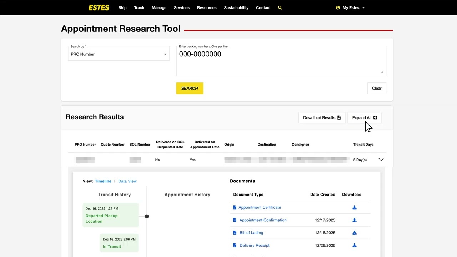Click the Quote Number column header
This screenshot has width=457, height=257.
pos(112,145)
